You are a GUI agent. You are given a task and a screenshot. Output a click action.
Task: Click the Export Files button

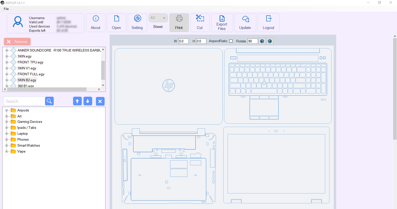point(222,23)
